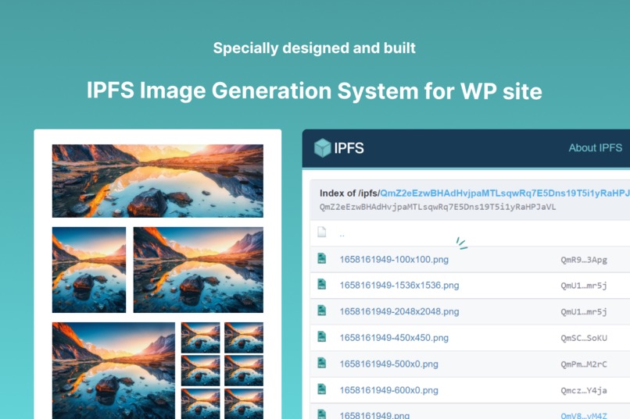Image resolution: width=630 pixels, height=419 pixels.
Task: Click the full CID text below Index of
Action: (x=438, y=207)
